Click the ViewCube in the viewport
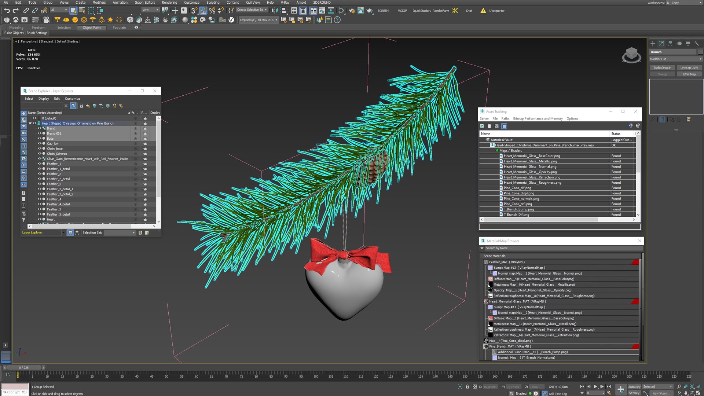 pyautogui.click(x=631, y=55)
